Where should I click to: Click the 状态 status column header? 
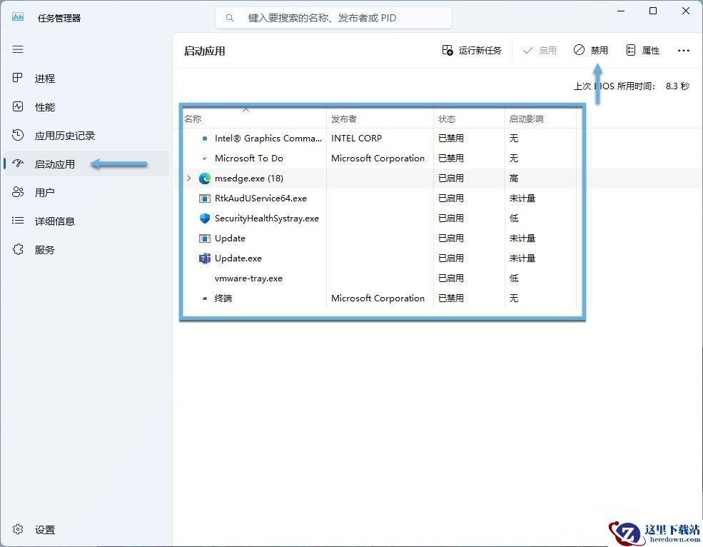point(469,119)
